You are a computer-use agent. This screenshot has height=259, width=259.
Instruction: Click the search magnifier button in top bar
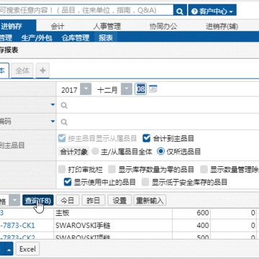coord(180,11)
